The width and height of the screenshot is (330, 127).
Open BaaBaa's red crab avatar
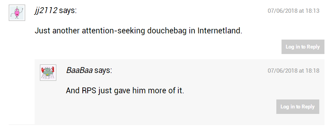pos(48,73)
